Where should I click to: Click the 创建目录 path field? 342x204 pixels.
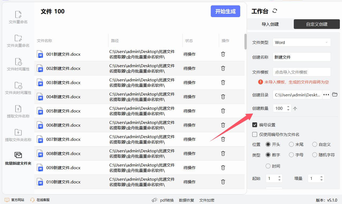pos(298,95)
